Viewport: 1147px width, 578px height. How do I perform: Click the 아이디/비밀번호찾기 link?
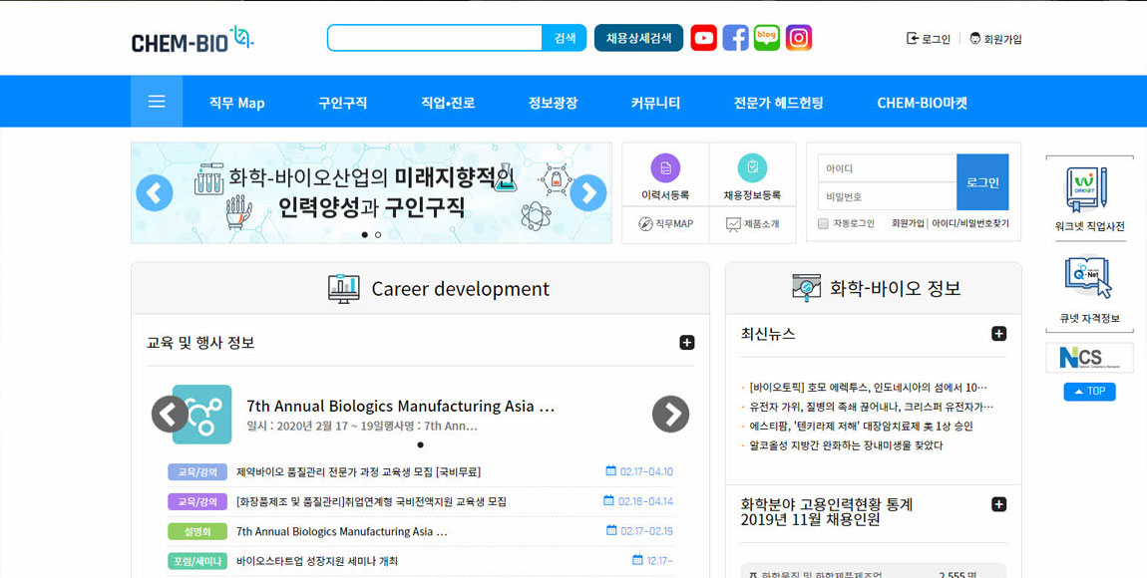970,224
